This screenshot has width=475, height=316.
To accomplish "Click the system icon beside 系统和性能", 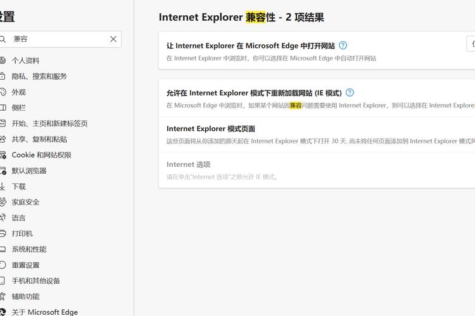I will point(3,250).
